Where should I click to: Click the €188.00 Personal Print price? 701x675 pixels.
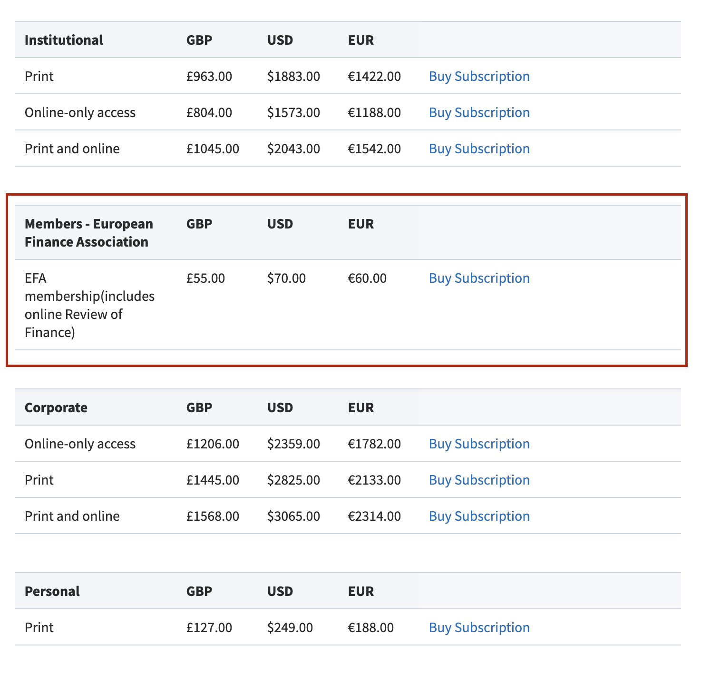[371, 628]
